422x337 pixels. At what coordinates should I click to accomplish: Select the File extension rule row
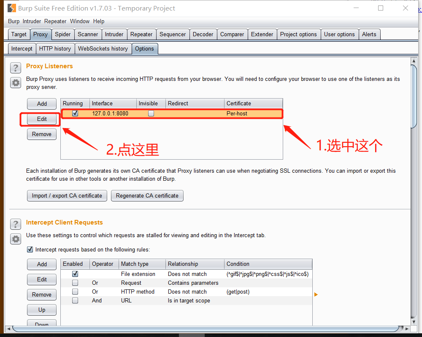187,274
